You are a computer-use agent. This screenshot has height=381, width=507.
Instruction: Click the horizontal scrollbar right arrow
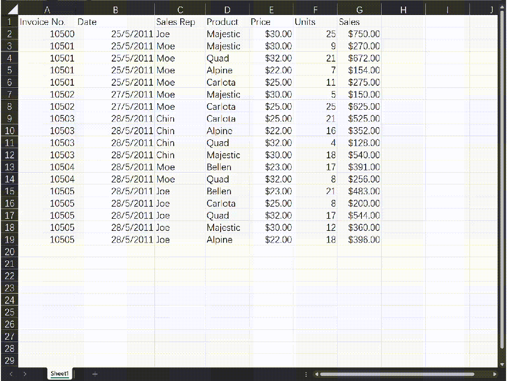[494, 374]
